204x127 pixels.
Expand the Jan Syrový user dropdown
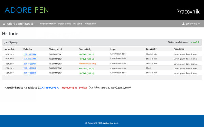pyautogui.click(x=193, y=24)
